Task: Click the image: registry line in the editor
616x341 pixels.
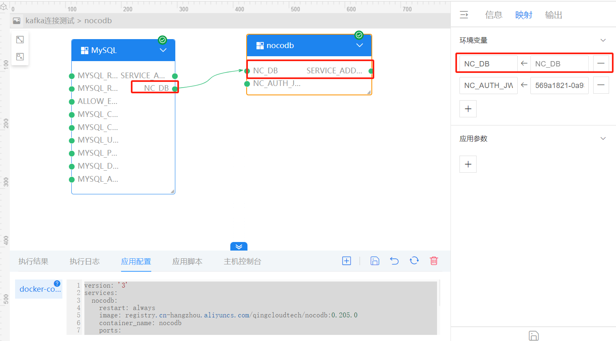Action: point(228,315)
